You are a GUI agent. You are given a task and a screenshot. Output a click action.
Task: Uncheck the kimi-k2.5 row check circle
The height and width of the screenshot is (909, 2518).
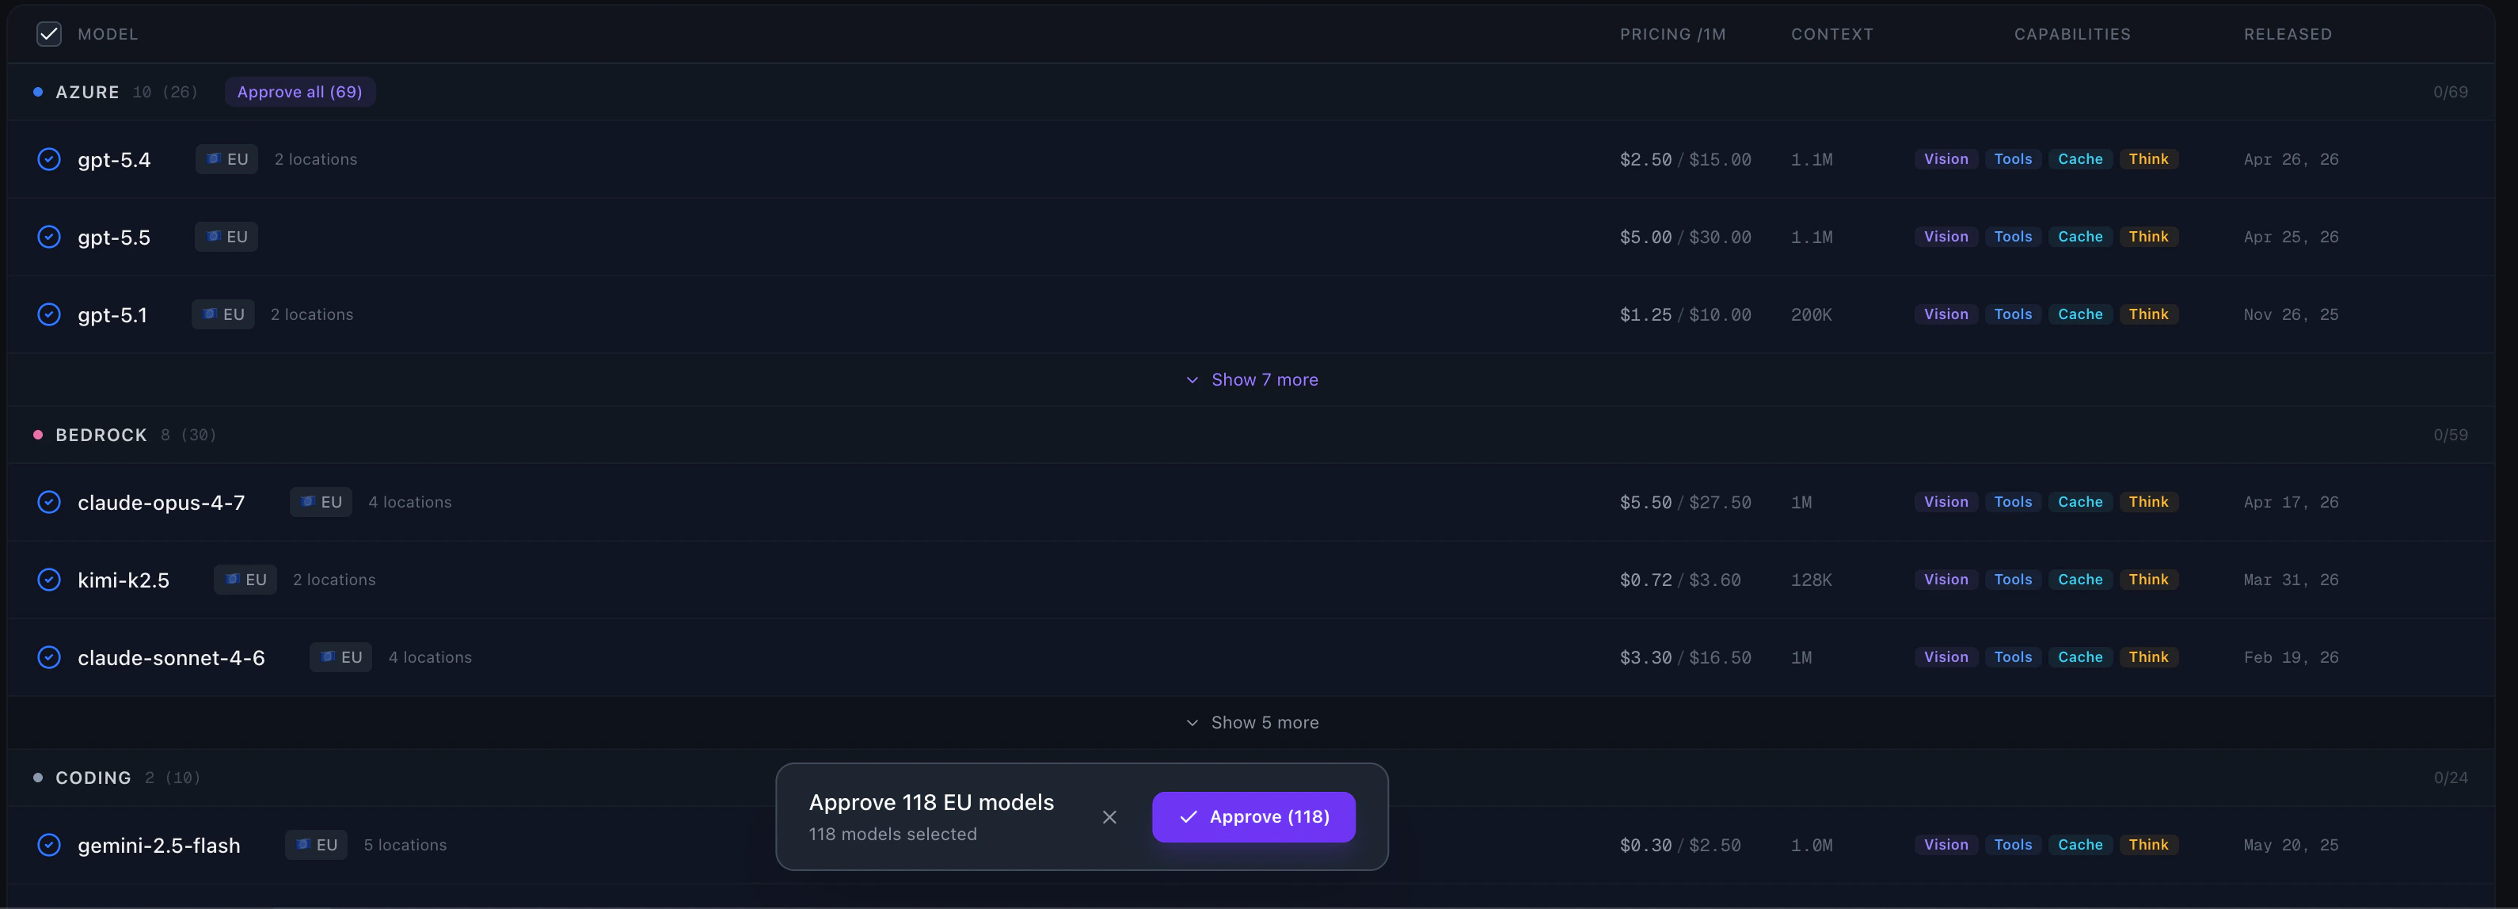coord(49,580)
